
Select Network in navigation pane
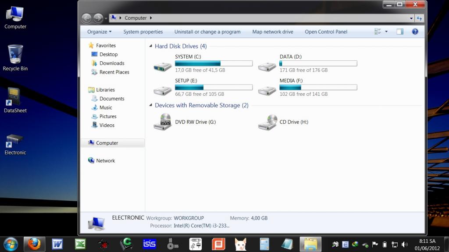click(105, 161)
